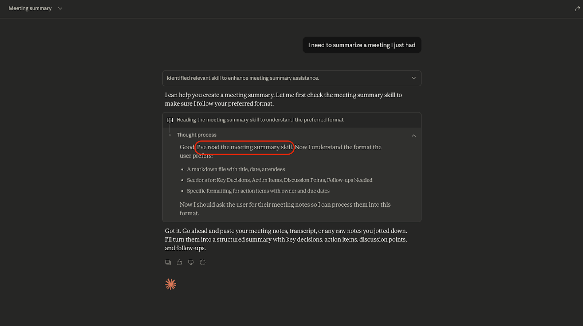Click the Got it response paragraph
The width and height of the screenshot is (583, 326).
pyautogui.click(x=286, y=239)
